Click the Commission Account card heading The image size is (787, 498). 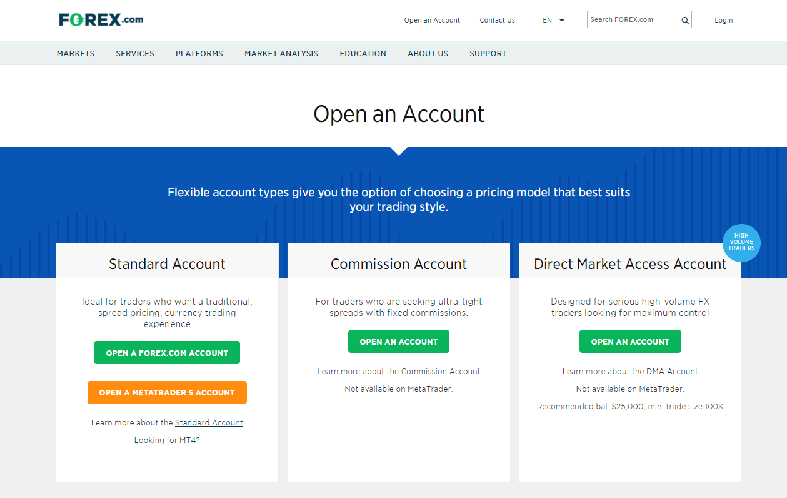(x=399, y=264)
